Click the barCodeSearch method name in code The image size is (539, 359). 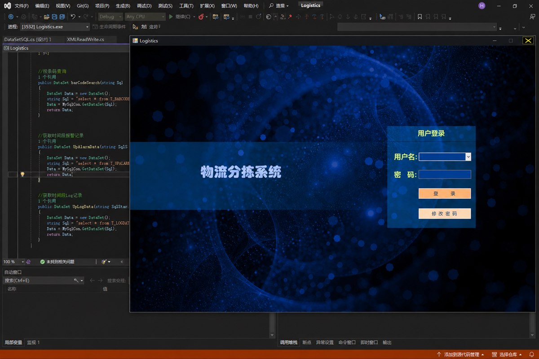point(86,83)
